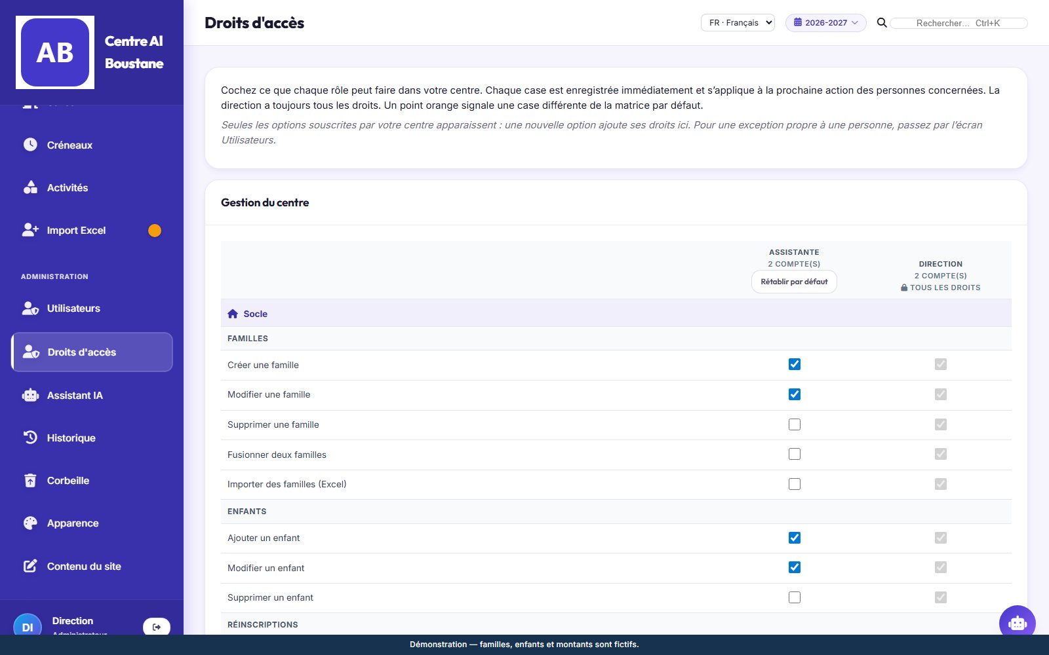Image resolution: width=1049 pixels, height=655 pixels.
Task: Open the FR · Français language dropdown
Action: [738, 23]
